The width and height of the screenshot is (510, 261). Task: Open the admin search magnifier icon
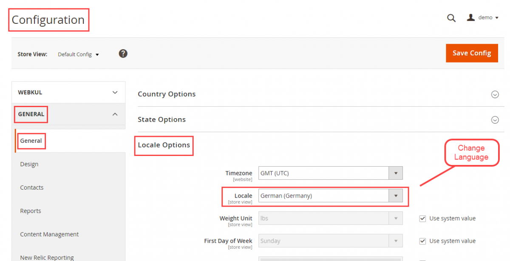click(x=451, y=18)
